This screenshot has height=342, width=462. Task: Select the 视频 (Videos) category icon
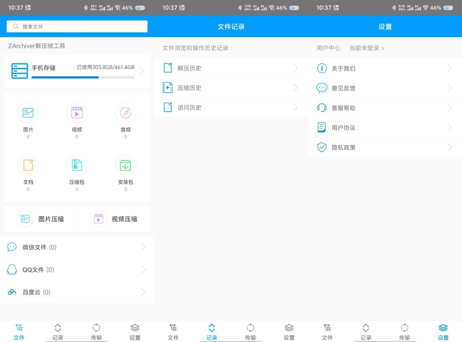(x=77, y=112)
